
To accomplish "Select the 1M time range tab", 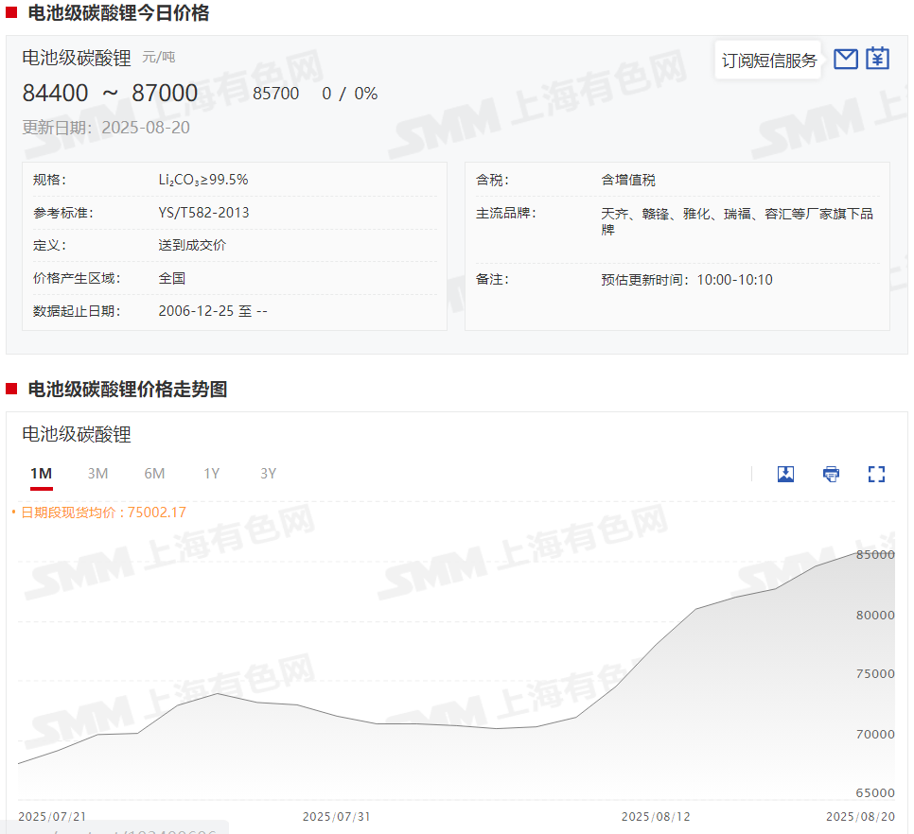I will coord(41,474).
